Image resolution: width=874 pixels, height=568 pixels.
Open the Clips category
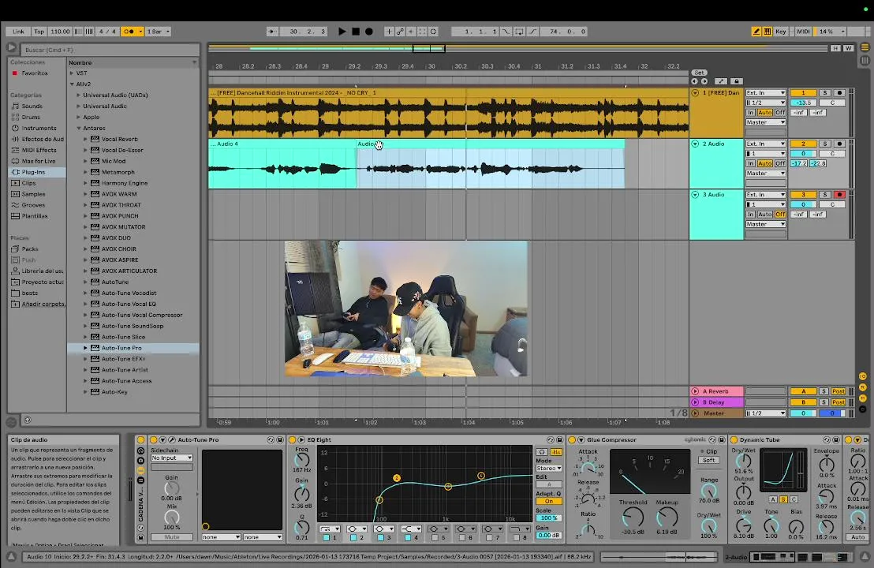click(x=28, y=183)
